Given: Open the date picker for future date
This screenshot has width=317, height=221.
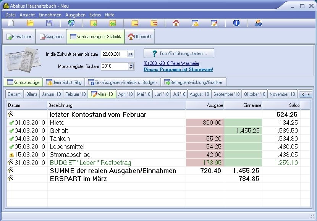Looking at the screenshot, I should (131, 54).
